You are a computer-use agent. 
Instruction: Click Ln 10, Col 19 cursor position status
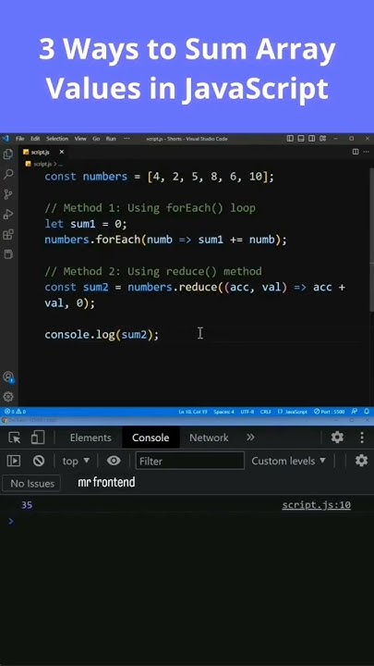pos(192,412)
